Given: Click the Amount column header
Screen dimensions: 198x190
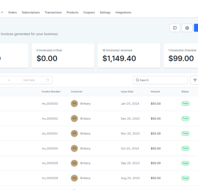Looking at the screenshot, I should tap(155, 92).
